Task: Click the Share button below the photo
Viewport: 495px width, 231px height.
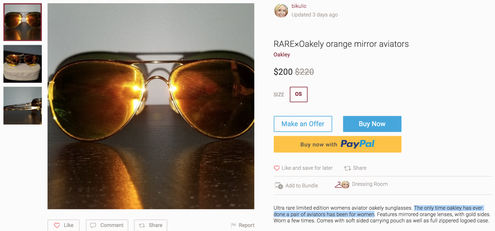Action: click(151, 225)
